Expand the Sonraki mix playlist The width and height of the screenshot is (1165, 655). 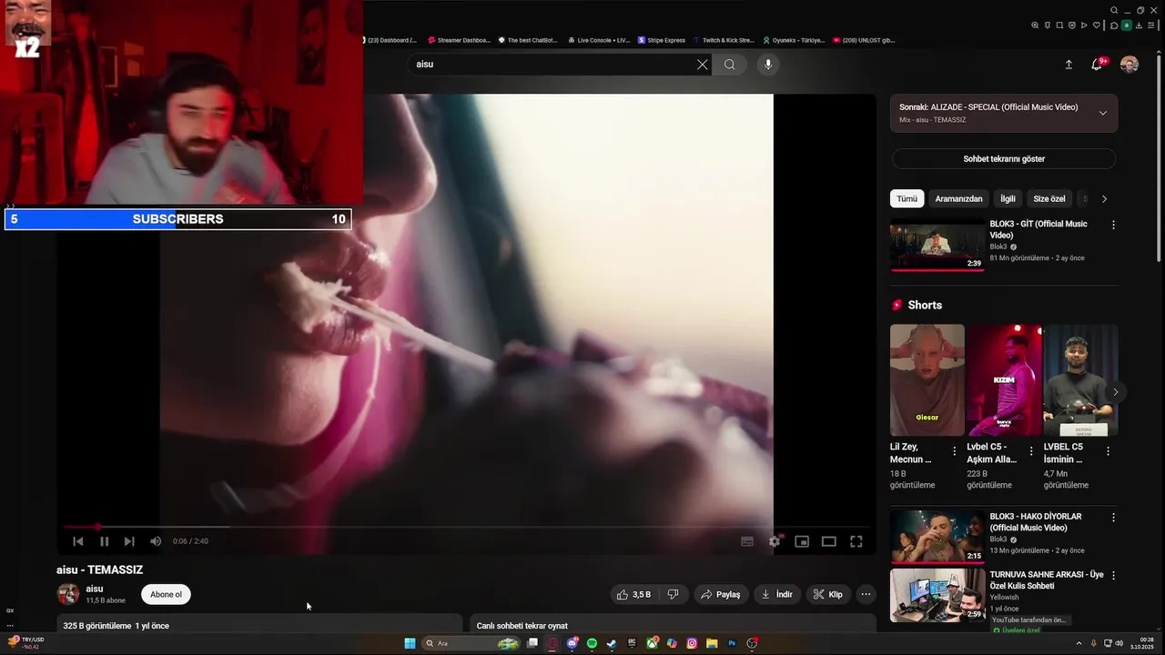pos(1103,113)
